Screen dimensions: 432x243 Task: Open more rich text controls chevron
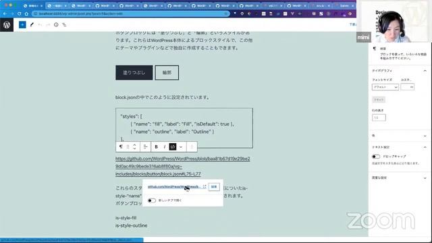pyautogui.click(x=181, y=147)
